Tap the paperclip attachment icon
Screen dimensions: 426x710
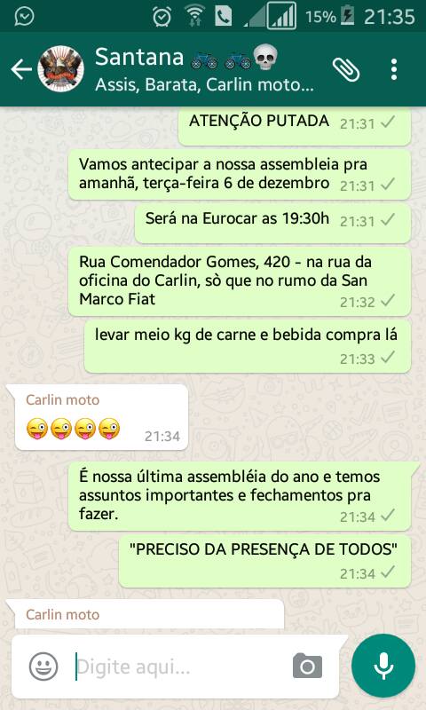(x=346, y=70)
